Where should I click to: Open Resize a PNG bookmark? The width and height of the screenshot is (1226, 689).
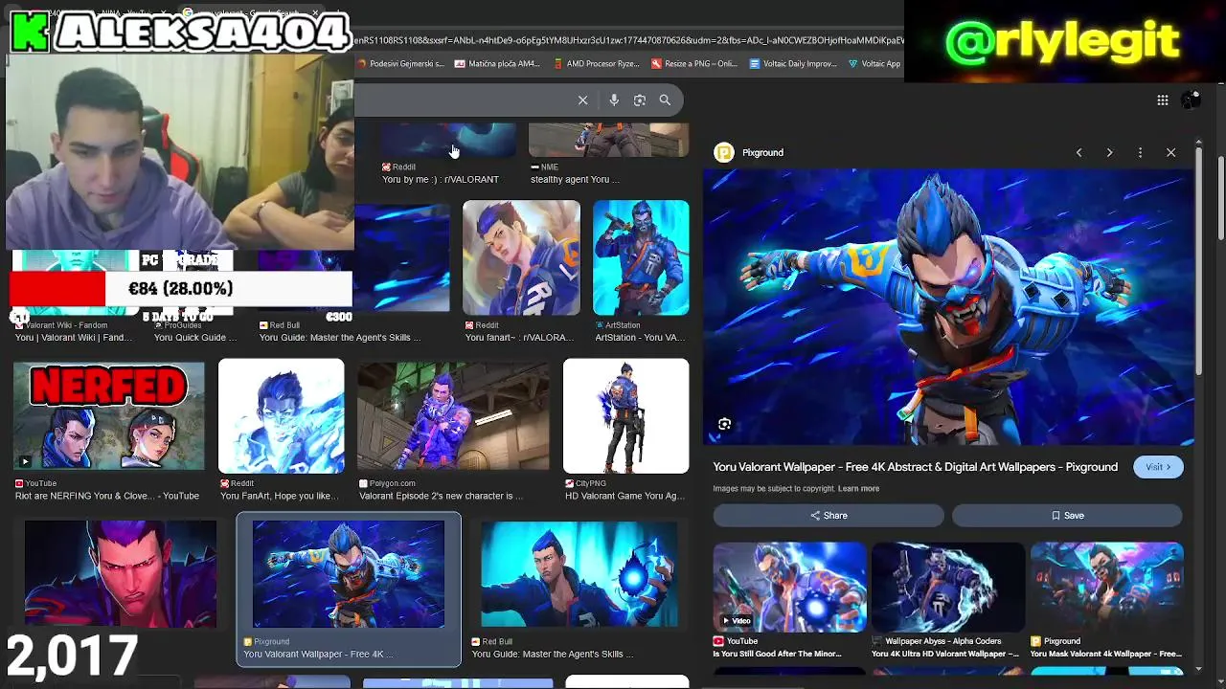(694, 64)
